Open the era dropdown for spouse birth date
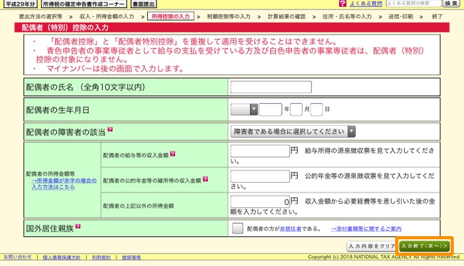 point(244,109)
